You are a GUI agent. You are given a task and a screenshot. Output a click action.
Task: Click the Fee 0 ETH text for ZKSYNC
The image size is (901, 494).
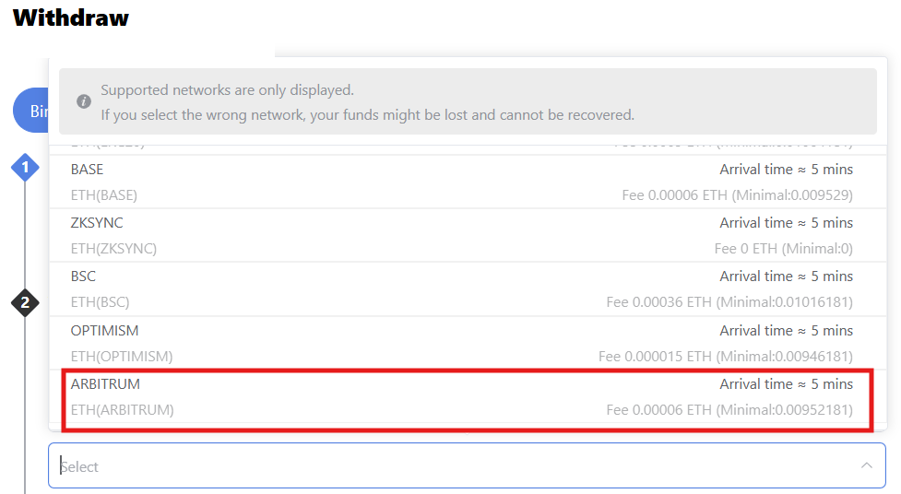783,249
